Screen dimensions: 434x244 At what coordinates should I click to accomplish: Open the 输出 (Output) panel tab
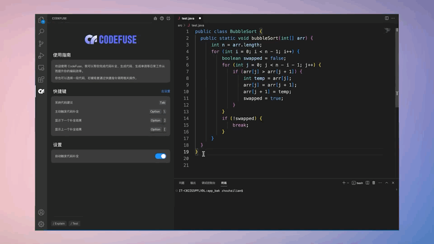point(193,183)
